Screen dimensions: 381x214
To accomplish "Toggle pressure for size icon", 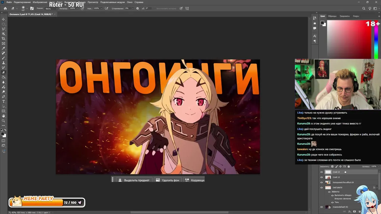I will pyautogui.click(x=181, y=8).
